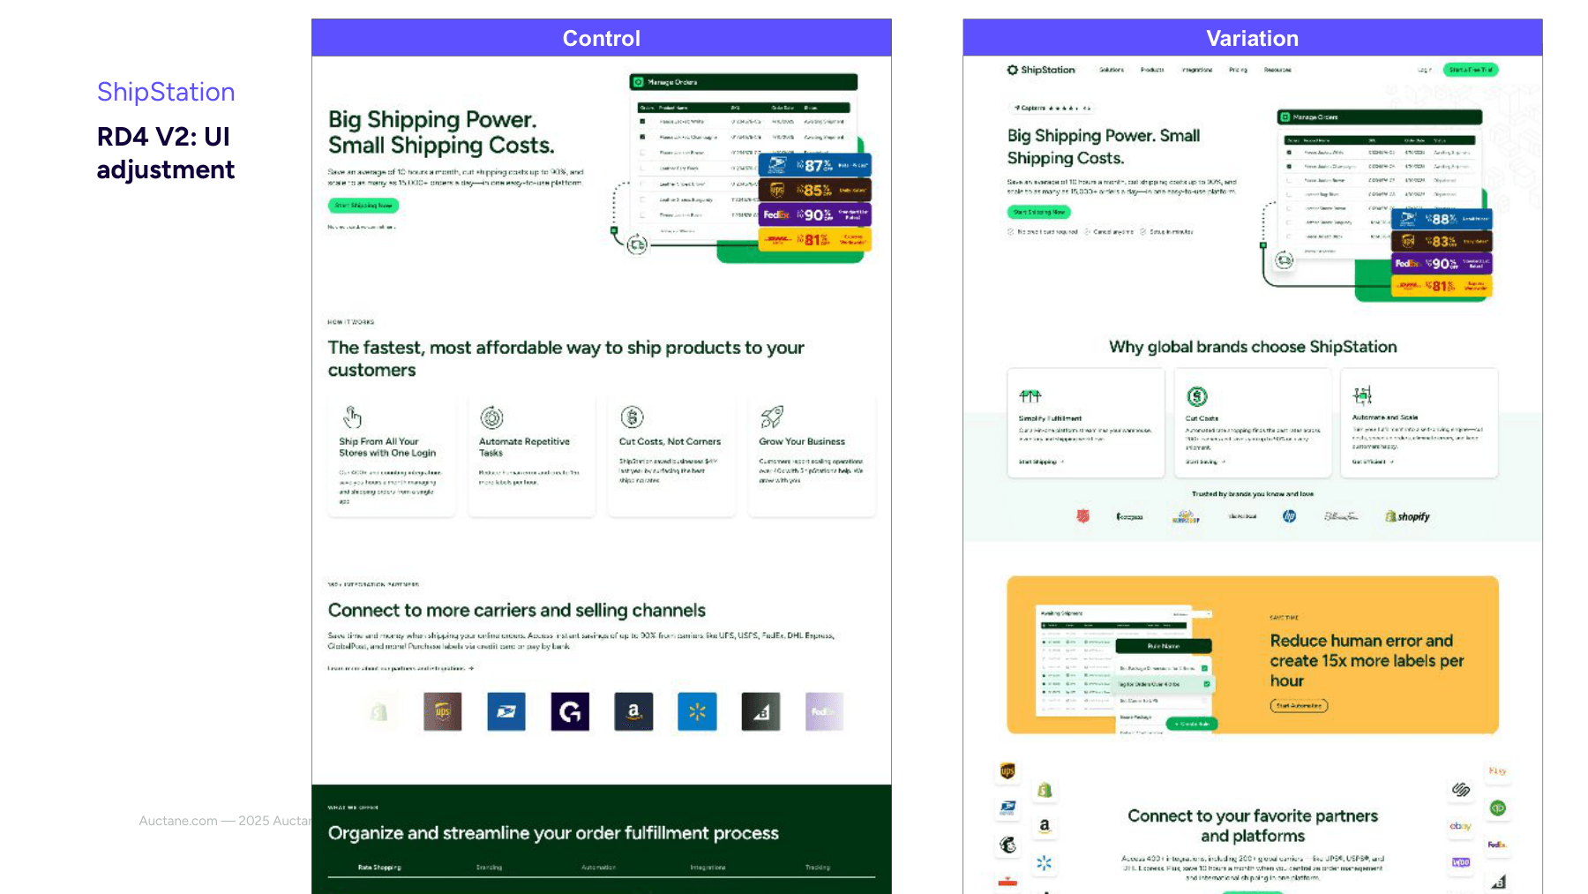Toggle second order row checkbox in Variation table

pos(1289,166)
